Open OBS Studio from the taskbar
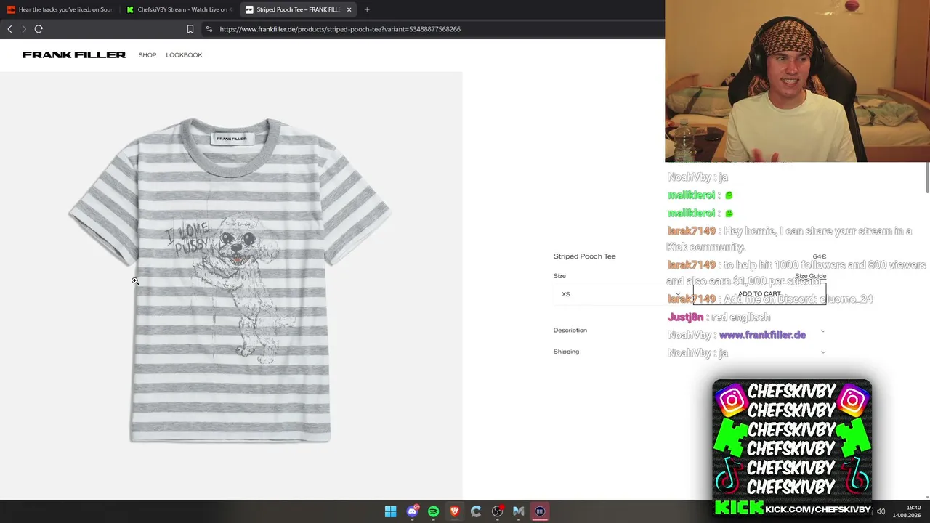930x523 pixels. 498,511
